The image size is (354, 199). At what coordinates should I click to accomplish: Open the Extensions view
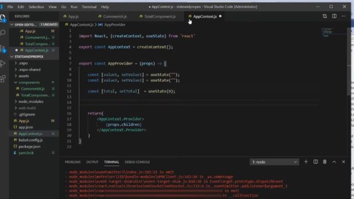3,78
